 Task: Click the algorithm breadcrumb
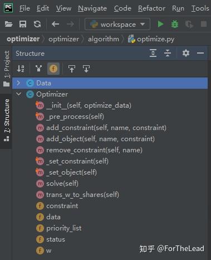tap(104, 39)
